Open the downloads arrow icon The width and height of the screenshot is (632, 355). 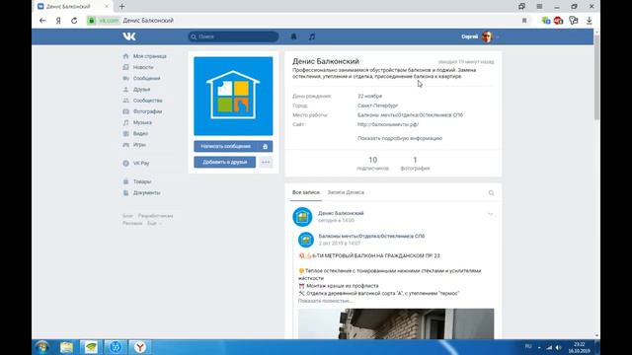click(x=590, y=21)
